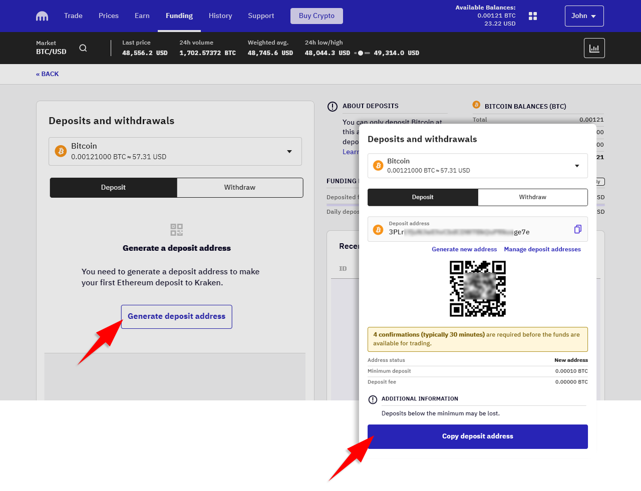
Task: Click Bitcoin Balances coin icon
Action: coord(476,105)
